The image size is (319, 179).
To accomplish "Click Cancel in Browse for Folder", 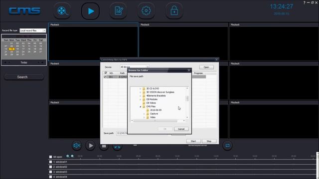I will (x=181, y=129).
